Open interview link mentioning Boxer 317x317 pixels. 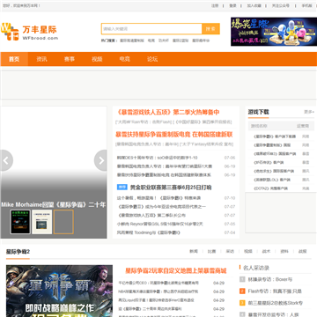(270, 279)
